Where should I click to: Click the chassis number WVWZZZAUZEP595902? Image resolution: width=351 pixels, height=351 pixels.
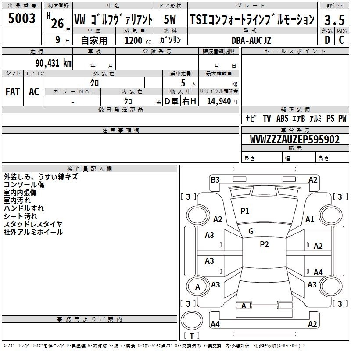click(294, 140)
